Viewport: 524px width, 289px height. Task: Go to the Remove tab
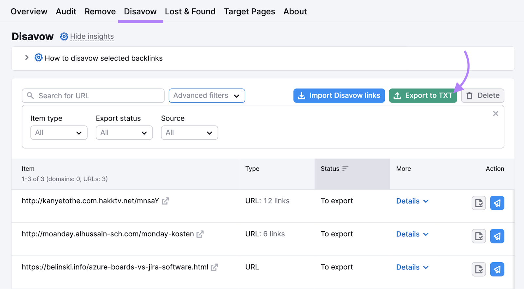pyautogui.click(x=100, y=11)
